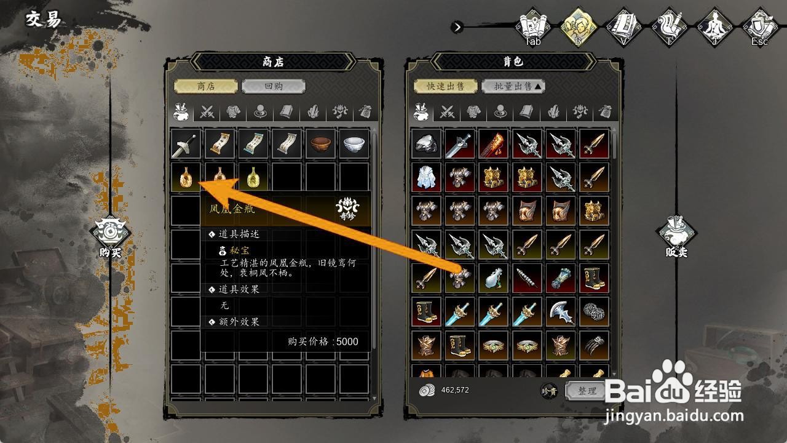This screenshot has width=787, height=443.
Task: Select the armor clothing filter in backpack
Action: (x=473, y=112)
